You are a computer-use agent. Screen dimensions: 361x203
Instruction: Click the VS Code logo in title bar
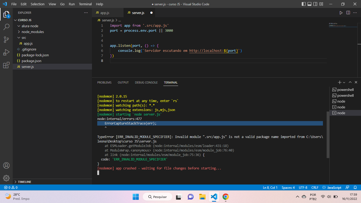coord(4,4)
